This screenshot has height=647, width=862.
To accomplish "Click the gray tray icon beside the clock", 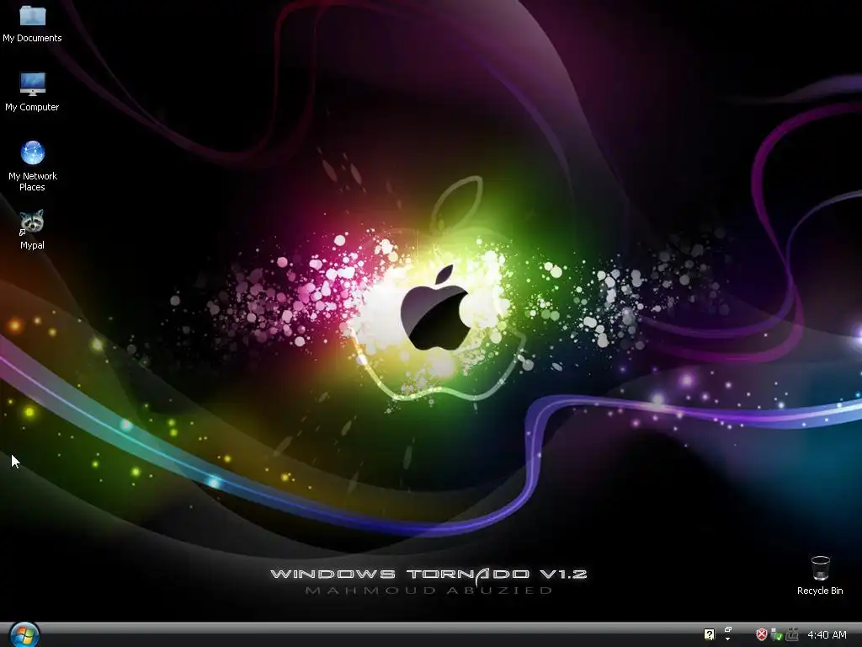I will click(792, 635).
